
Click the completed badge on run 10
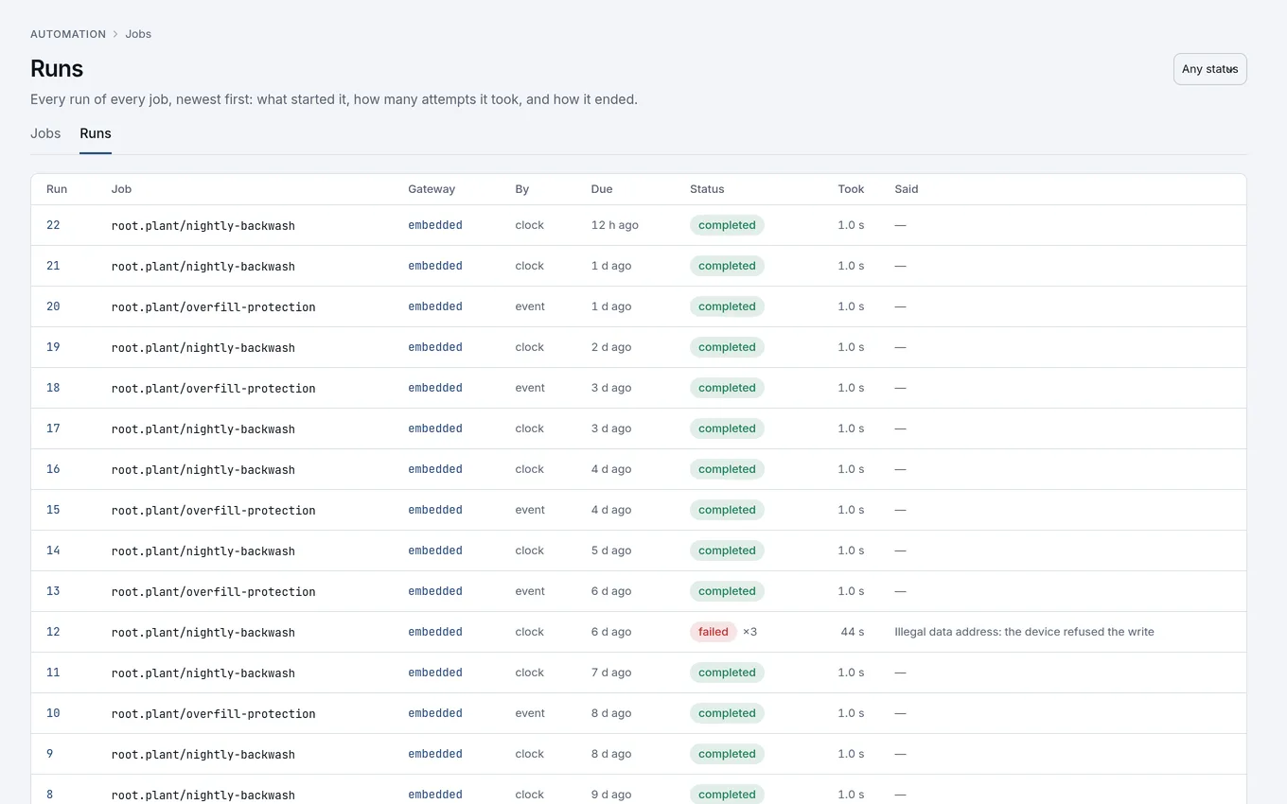[727, 713]
